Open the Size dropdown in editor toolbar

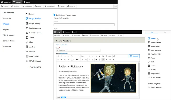[x=85, y=56]
